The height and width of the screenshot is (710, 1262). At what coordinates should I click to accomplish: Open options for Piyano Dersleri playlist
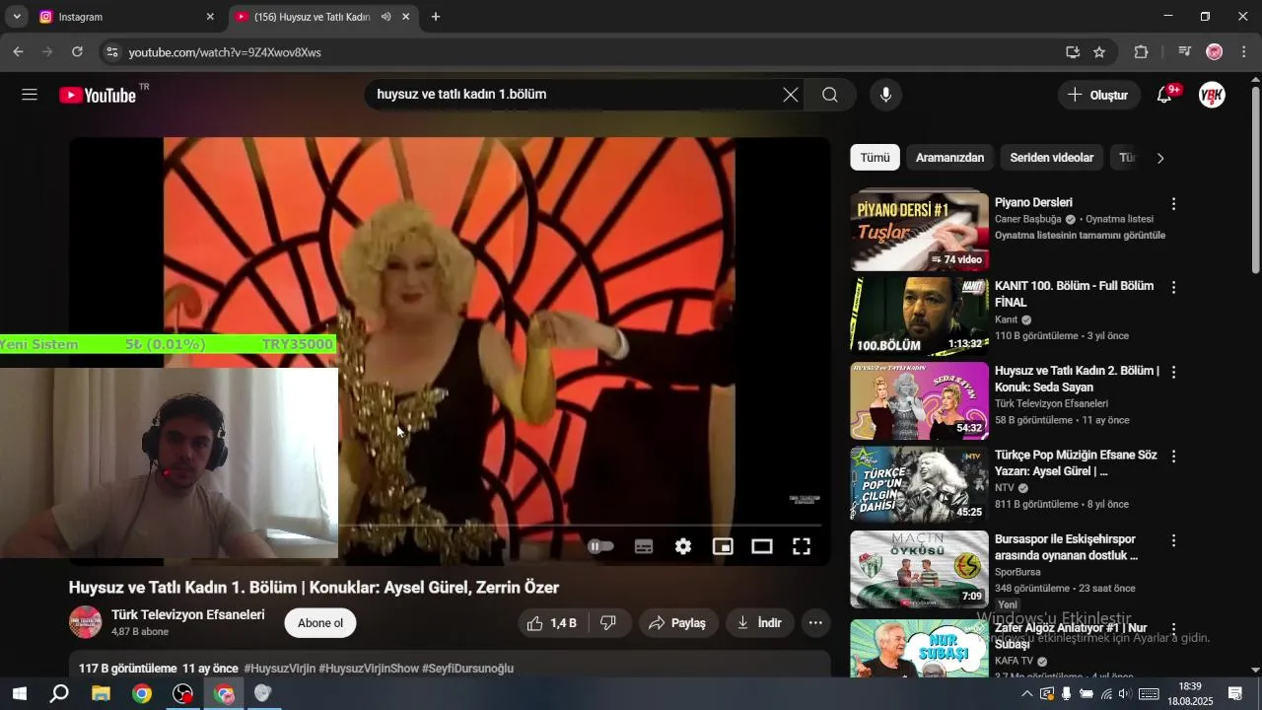pyautogui.click(x=1173, y=204)
